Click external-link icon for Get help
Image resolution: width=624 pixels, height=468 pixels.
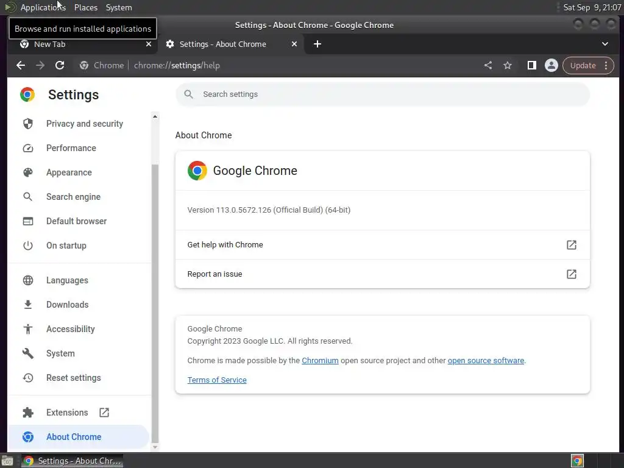pyautogui.click(x=572, y=245)
